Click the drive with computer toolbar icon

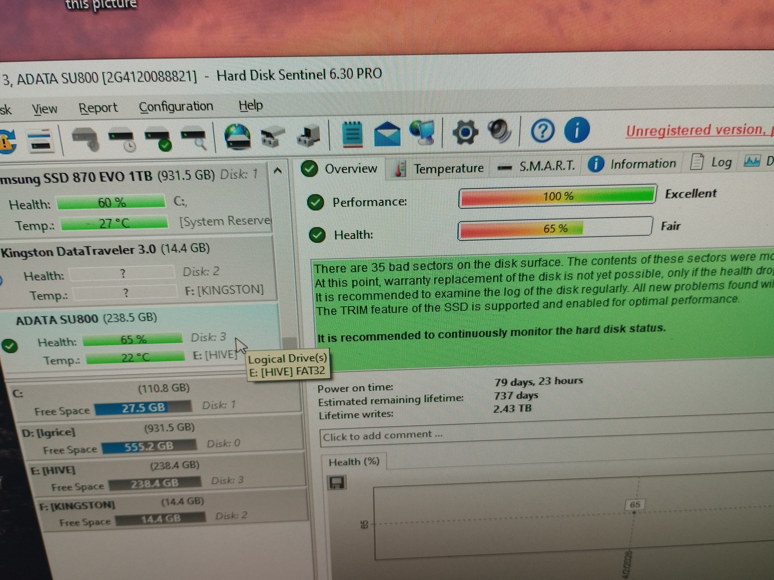[309, 136]
